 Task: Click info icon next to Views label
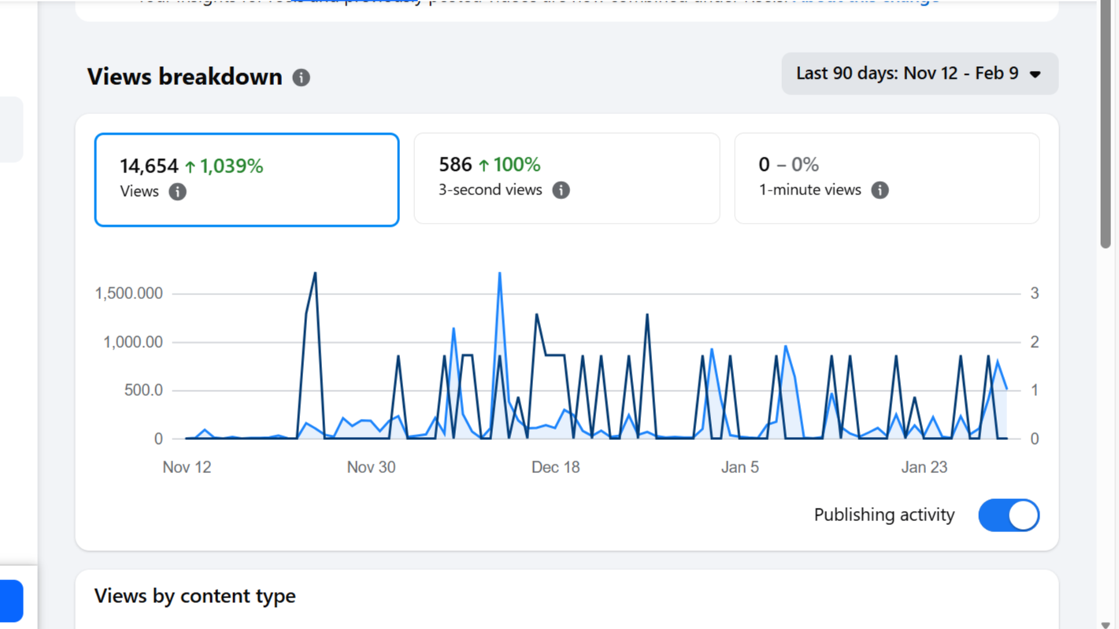(x=177, y=191)
